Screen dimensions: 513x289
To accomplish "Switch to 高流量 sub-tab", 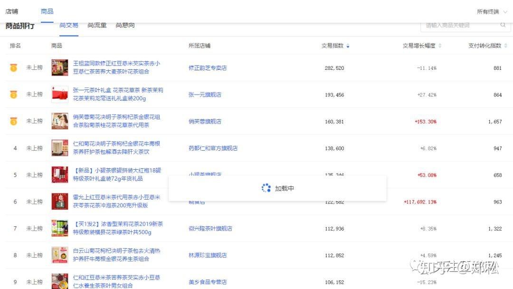I will click(x=97, y=25).
